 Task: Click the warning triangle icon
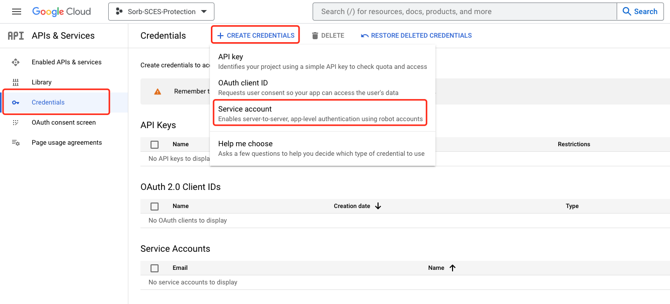(157, 91)
